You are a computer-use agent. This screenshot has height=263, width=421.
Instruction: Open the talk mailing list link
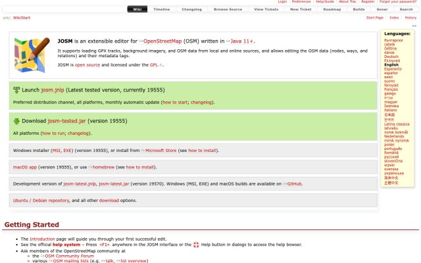(107, 261)
